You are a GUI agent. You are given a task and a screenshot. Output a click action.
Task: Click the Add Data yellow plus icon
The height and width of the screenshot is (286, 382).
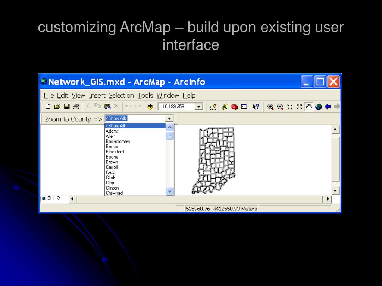pyautogui.click(x=150, y=107)
